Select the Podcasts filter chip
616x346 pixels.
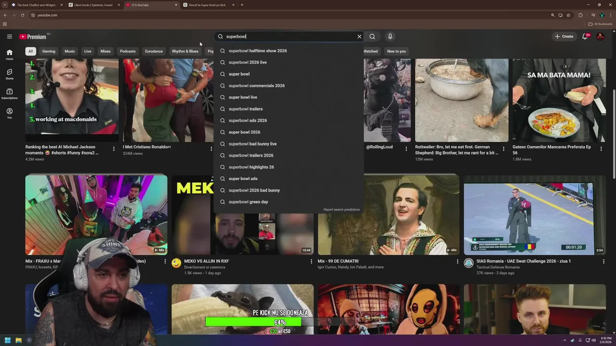(128, 51)
